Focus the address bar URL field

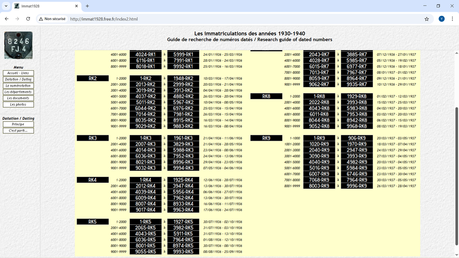[244, 19]
